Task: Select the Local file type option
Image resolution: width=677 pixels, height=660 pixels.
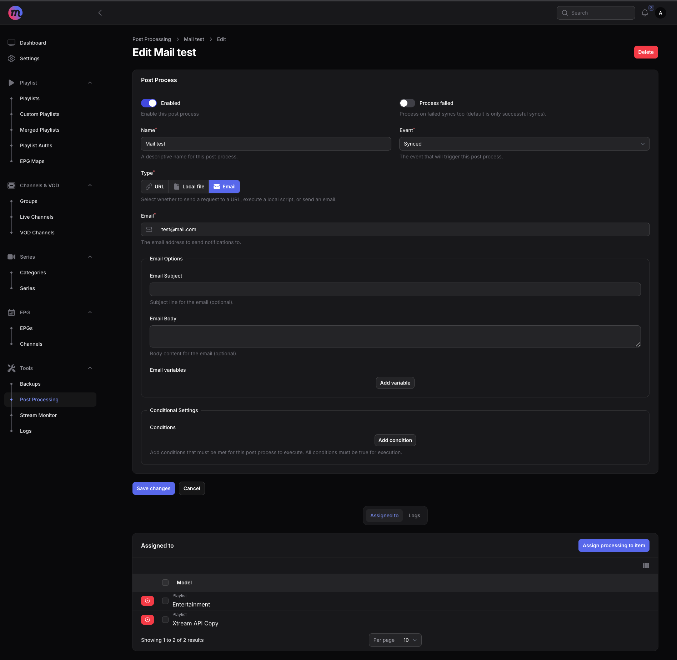Action: [189, 187]
